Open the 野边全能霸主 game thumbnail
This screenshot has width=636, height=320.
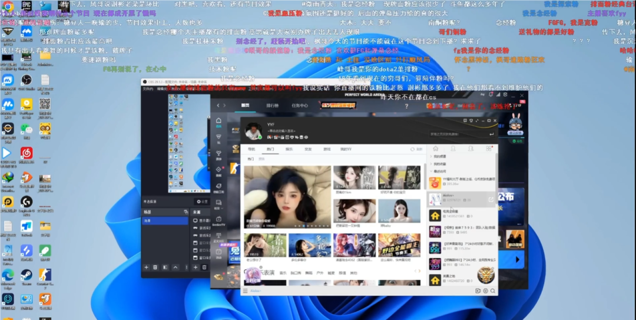[x=399, y=245]
